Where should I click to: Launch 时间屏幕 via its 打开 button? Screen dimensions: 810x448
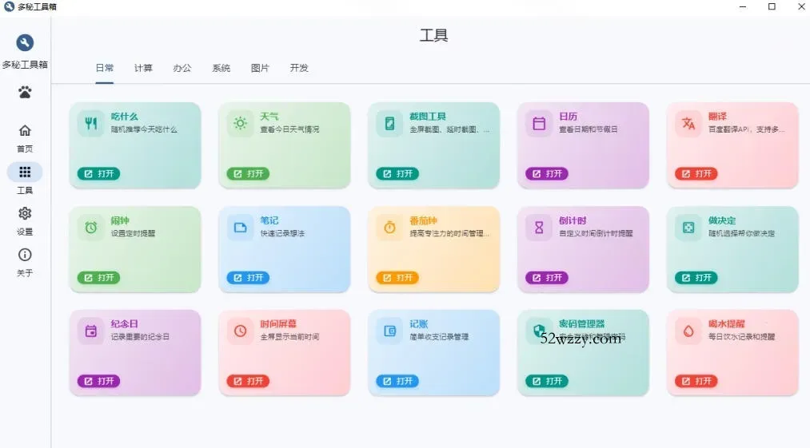click(x=248, y=382)
